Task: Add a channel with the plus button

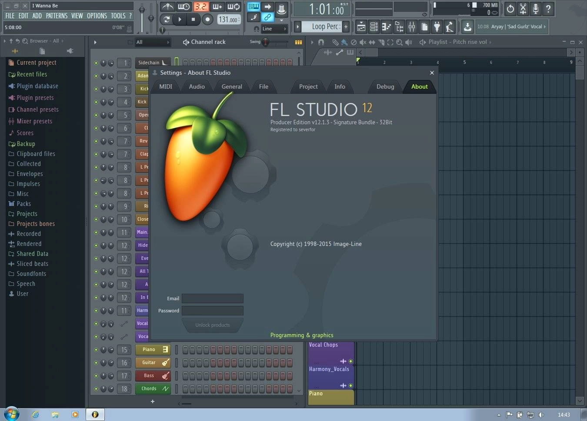Action: coord(153,401)
